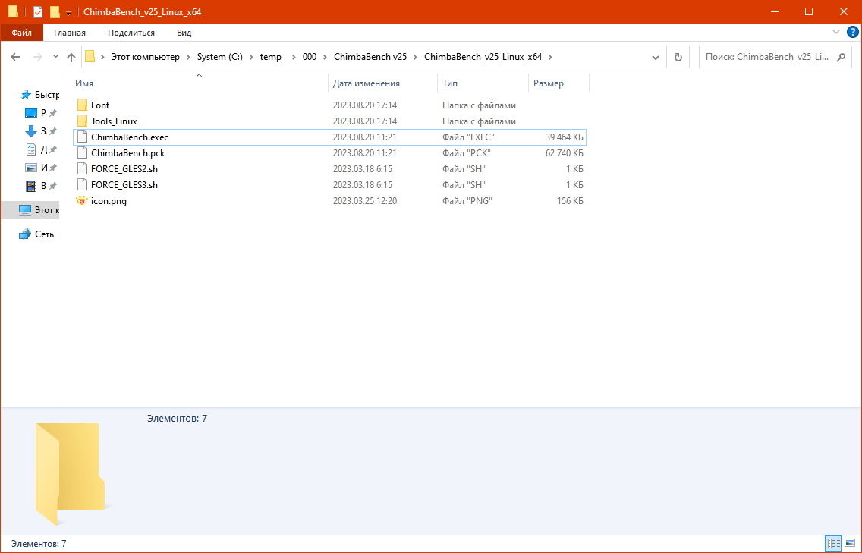Click date 2023.03.25 12:20 cell
Viewport: 862px width, 553px height.
tap(364, 200)
